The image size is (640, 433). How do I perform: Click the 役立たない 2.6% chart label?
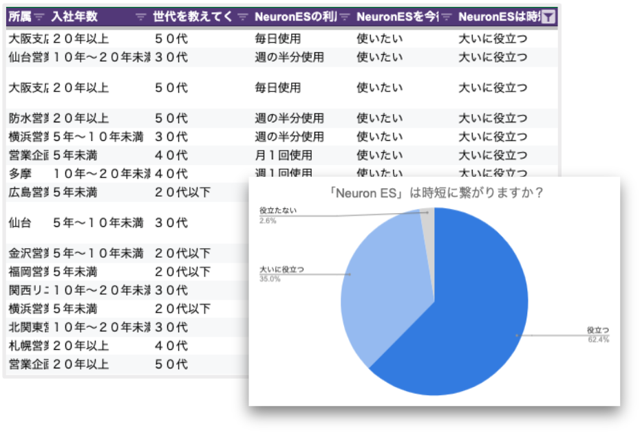pyautogui.click(x=278, y=215)
